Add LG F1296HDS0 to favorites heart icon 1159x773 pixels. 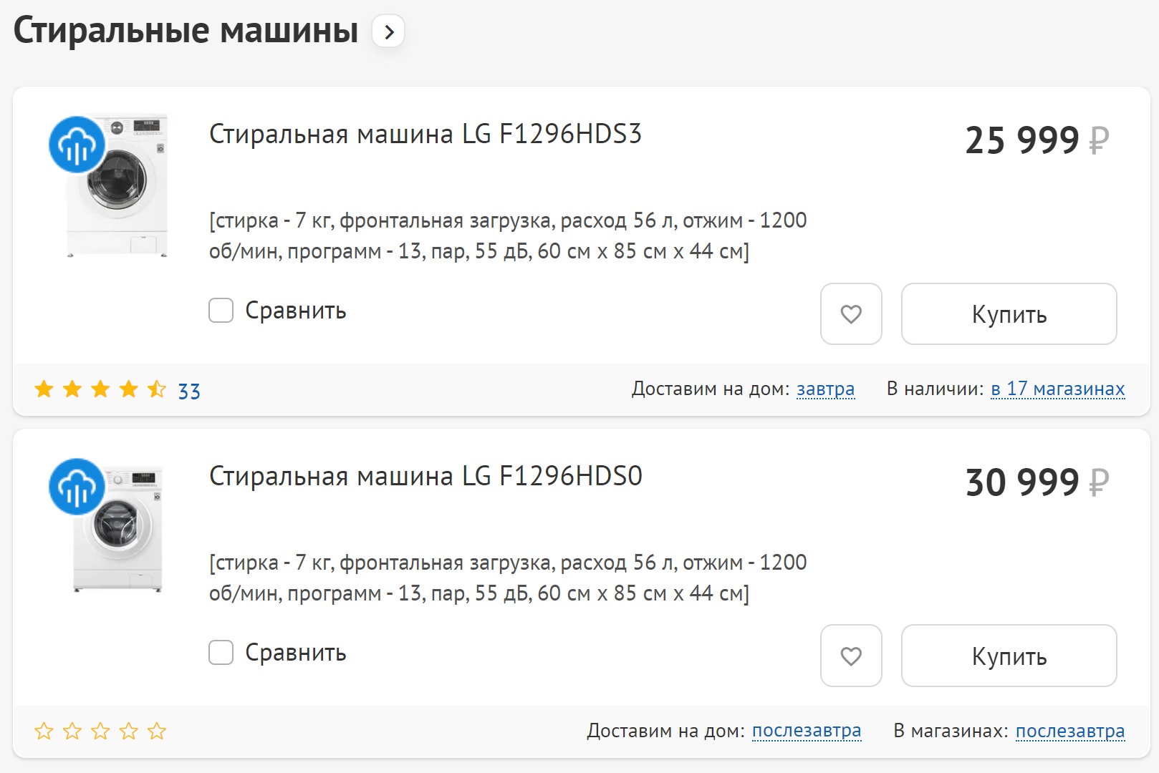click(851, 656)
